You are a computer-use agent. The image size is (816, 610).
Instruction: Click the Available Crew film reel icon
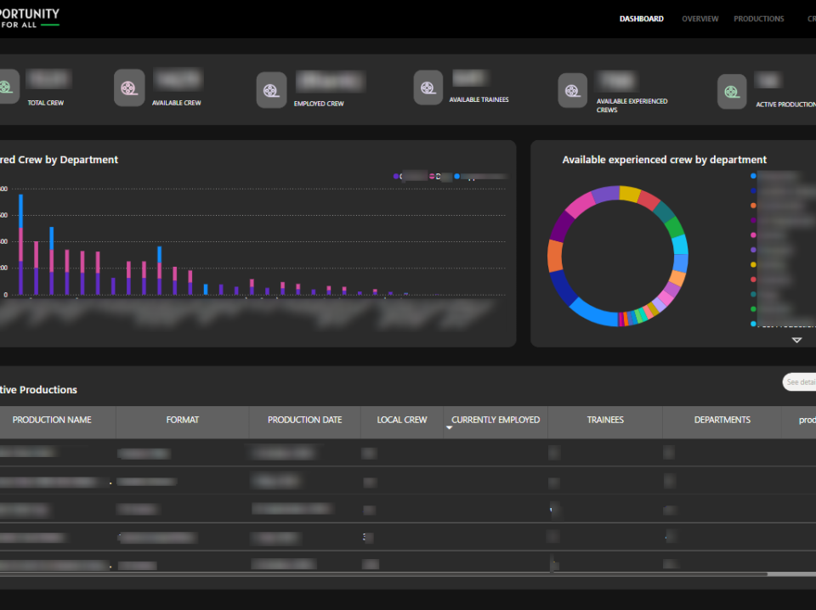(129, 88)
